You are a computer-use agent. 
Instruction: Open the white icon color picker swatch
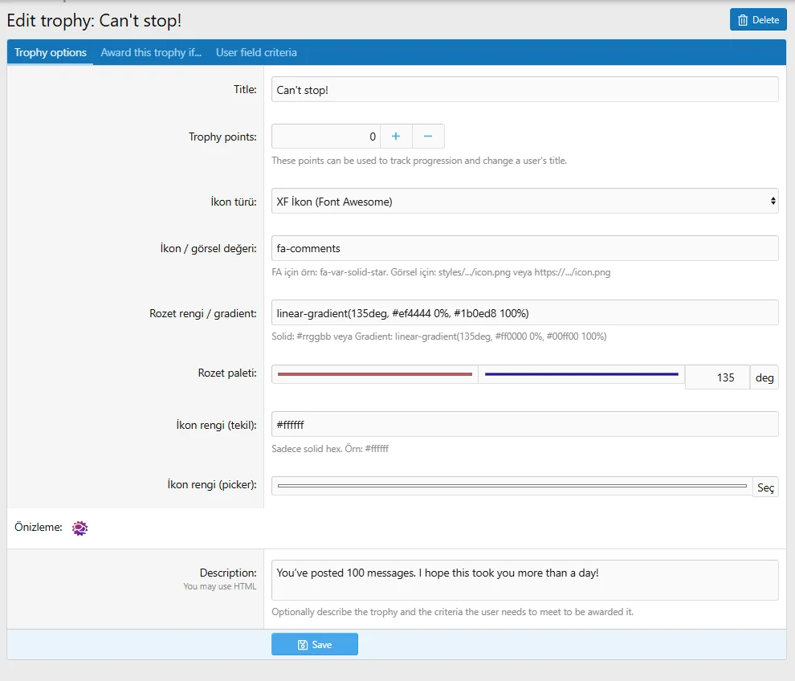click(512, 487)
